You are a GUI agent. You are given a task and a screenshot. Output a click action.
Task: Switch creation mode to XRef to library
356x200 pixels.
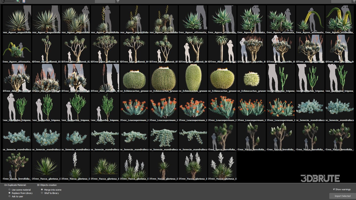(42, 193)
